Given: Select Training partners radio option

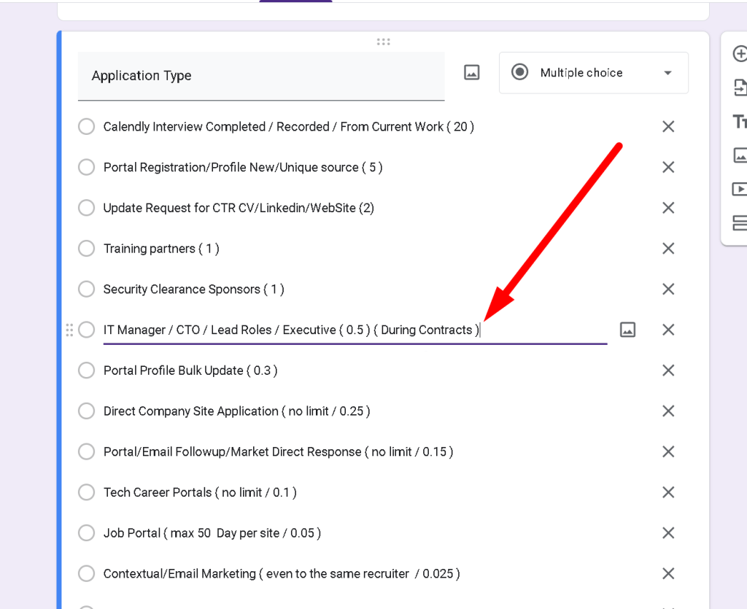Looking at the screenshot, I should point(86,249).
